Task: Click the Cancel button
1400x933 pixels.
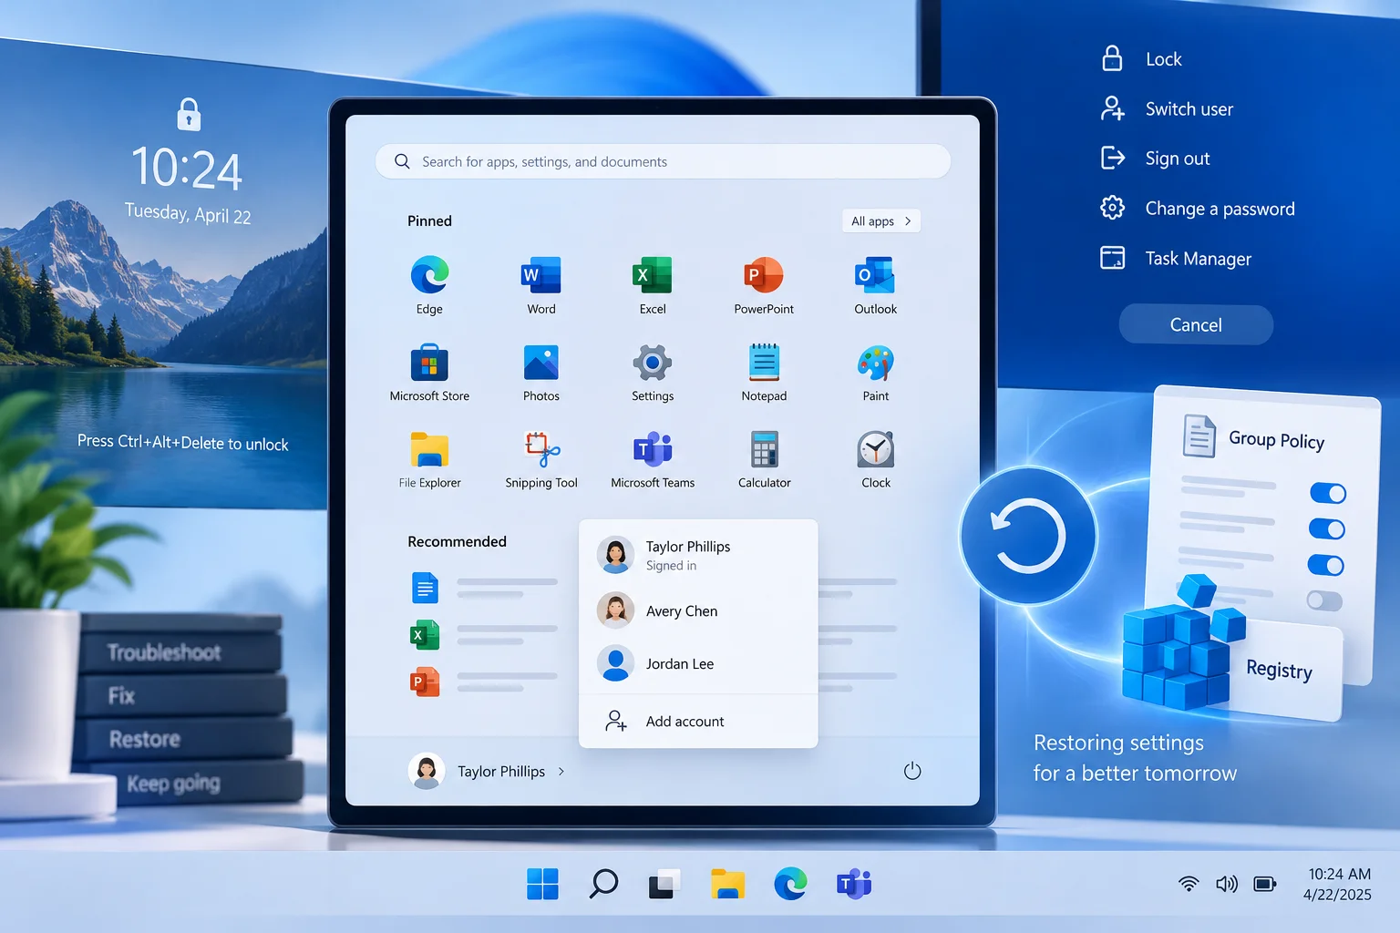Action: (1196, 324)
